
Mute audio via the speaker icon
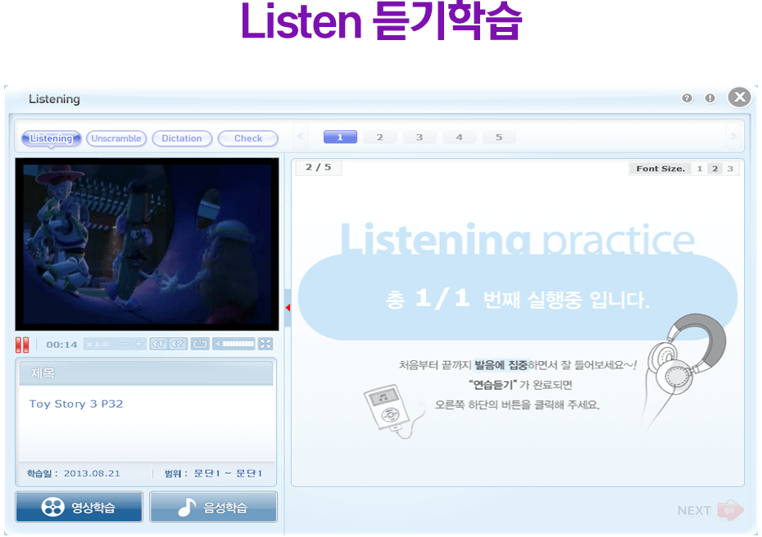tap(217, 345)
